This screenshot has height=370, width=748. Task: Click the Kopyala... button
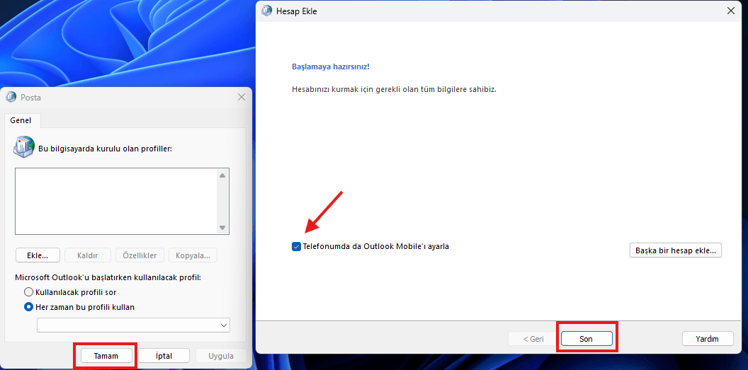pos(193,255)
